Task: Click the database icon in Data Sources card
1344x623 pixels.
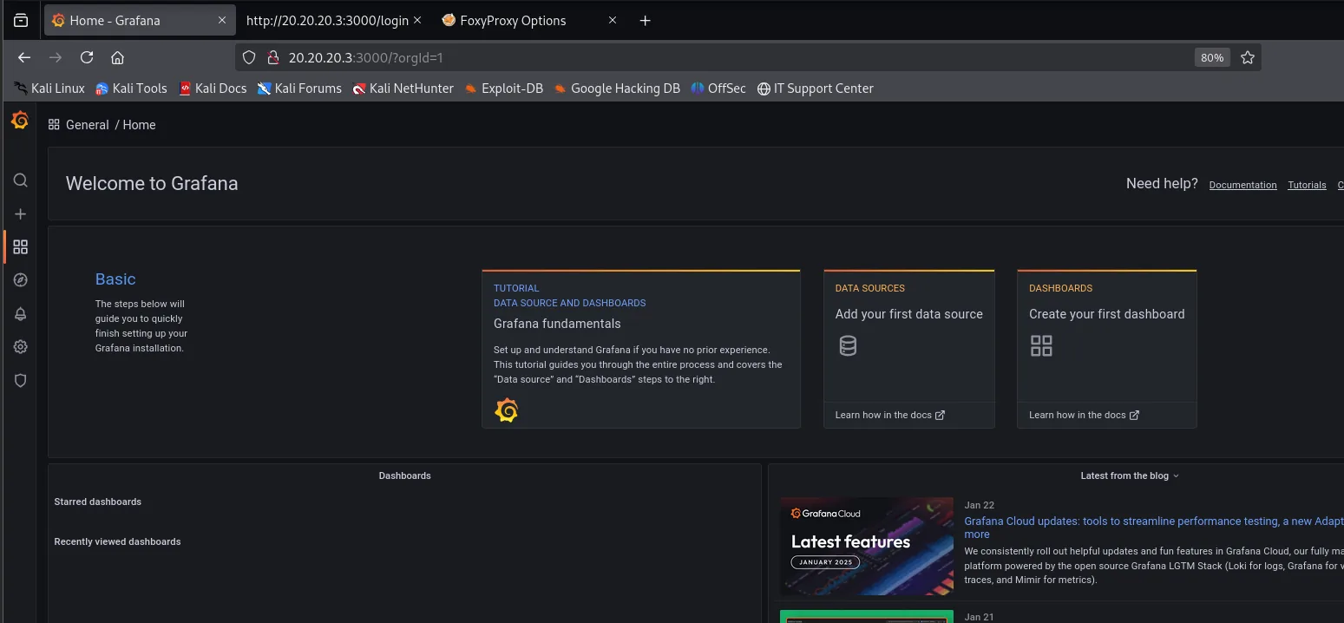Action: [x=848, y=346]
